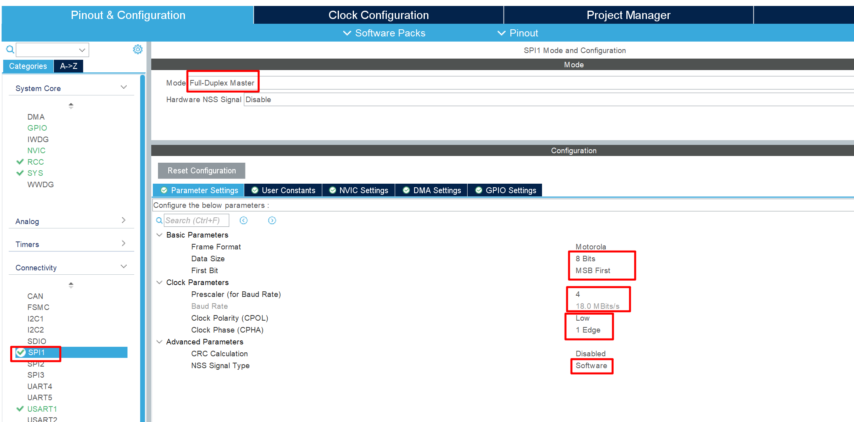854x422 pixels.
Task: Select SPI3 peripheral
Action: point(36,375)
